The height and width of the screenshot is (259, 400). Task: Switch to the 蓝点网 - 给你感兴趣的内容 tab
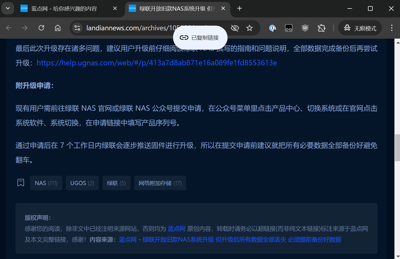click(64, 8)
